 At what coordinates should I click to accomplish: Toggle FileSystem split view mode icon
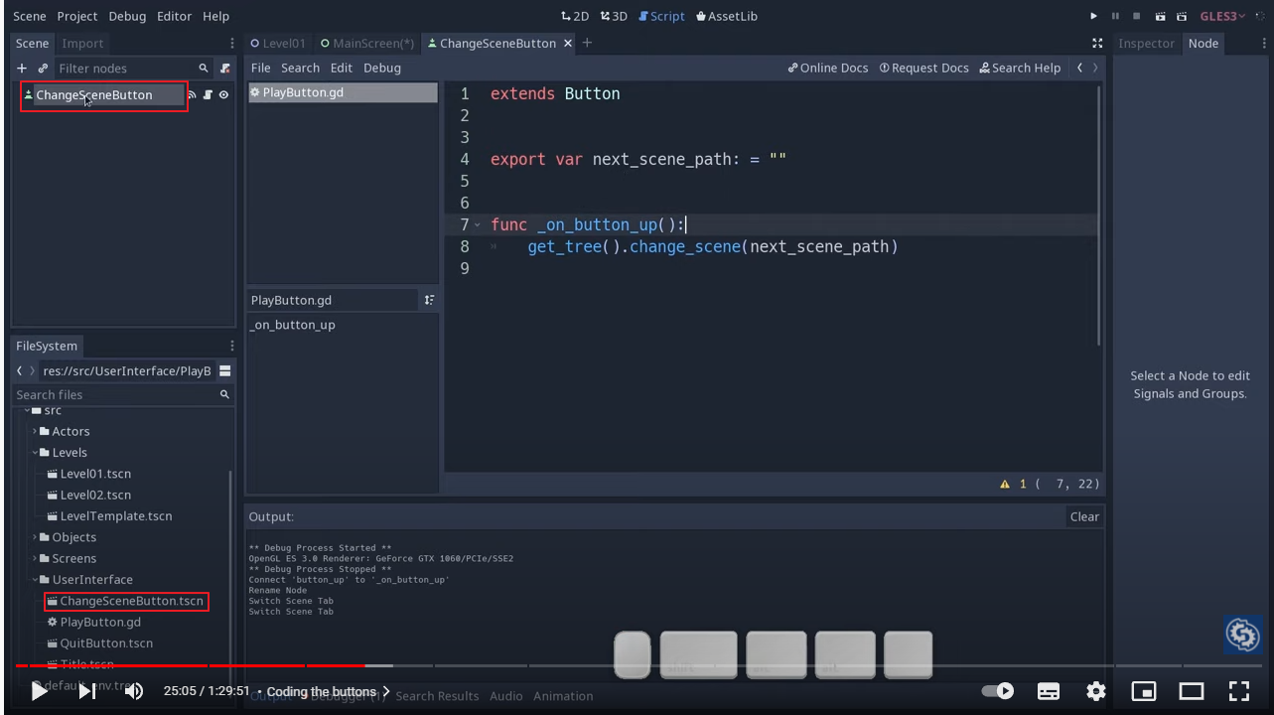point(225,371)
